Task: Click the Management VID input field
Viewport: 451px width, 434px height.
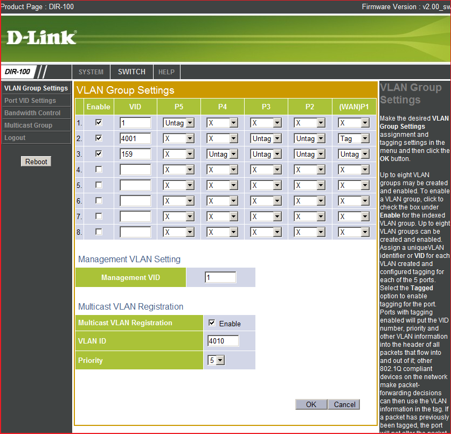Action: [220, 277]
